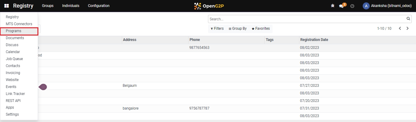Go to previous page arrow

[x=400, y=29]
